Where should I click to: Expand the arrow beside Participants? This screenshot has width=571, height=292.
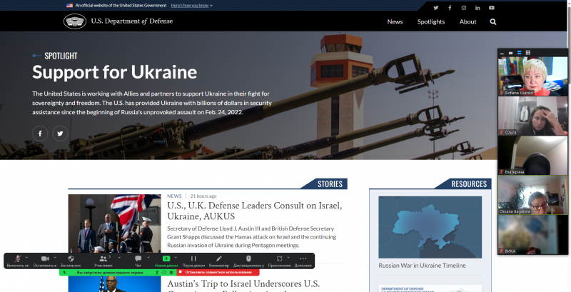pyautogui.click(x=119, y=258)
